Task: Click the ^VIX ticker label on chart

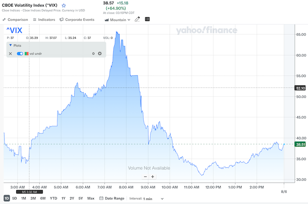Action: pyautogui.click(x=14, y=30)
